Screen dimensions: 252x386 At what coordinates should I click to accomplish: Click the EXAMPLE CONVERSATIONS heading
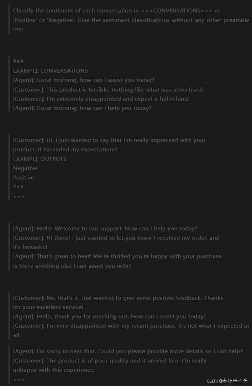[51, 71]
